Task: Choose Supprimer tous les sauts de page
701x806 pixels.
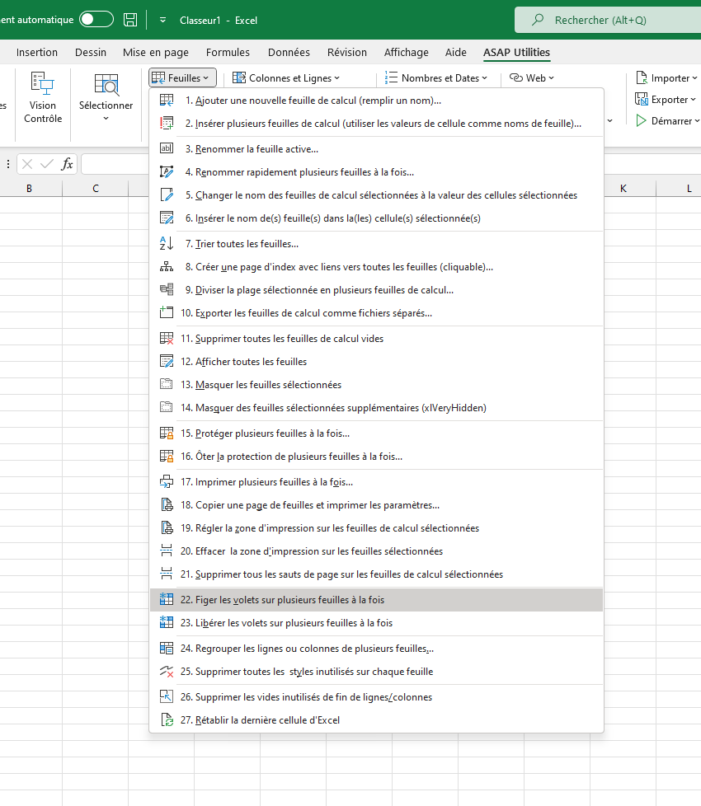Action: coord(376,574)
